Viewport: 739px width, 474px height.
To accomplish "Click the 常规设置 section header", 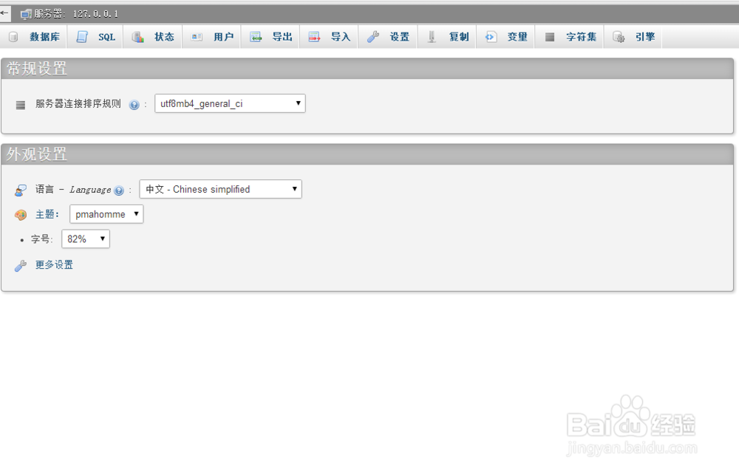I will (367, 69).
